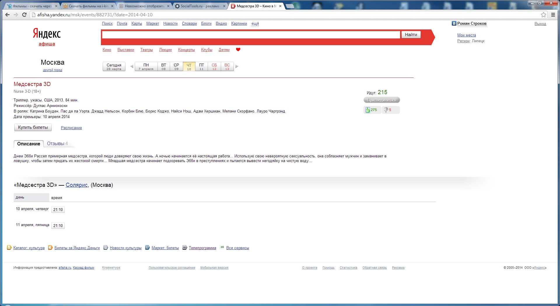Switch to the Фильмы - скачать через tab

click(x=32, y=6)
